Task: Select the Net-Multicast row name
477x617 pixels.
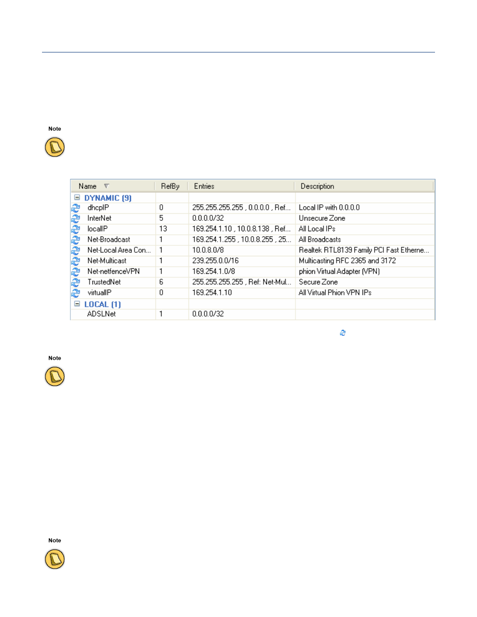Action: pos(107,261)
